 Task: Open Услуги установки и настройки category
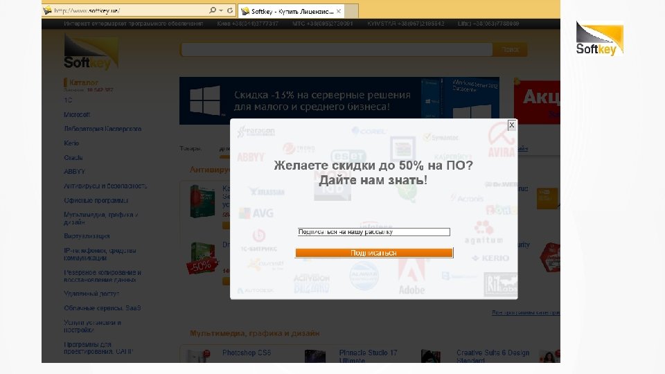92,326
